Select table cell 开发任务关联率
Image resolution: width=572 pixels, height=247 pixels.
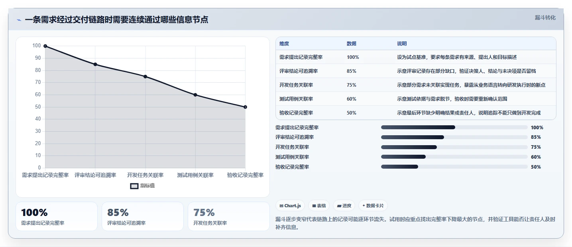click(x=296, y=85)
